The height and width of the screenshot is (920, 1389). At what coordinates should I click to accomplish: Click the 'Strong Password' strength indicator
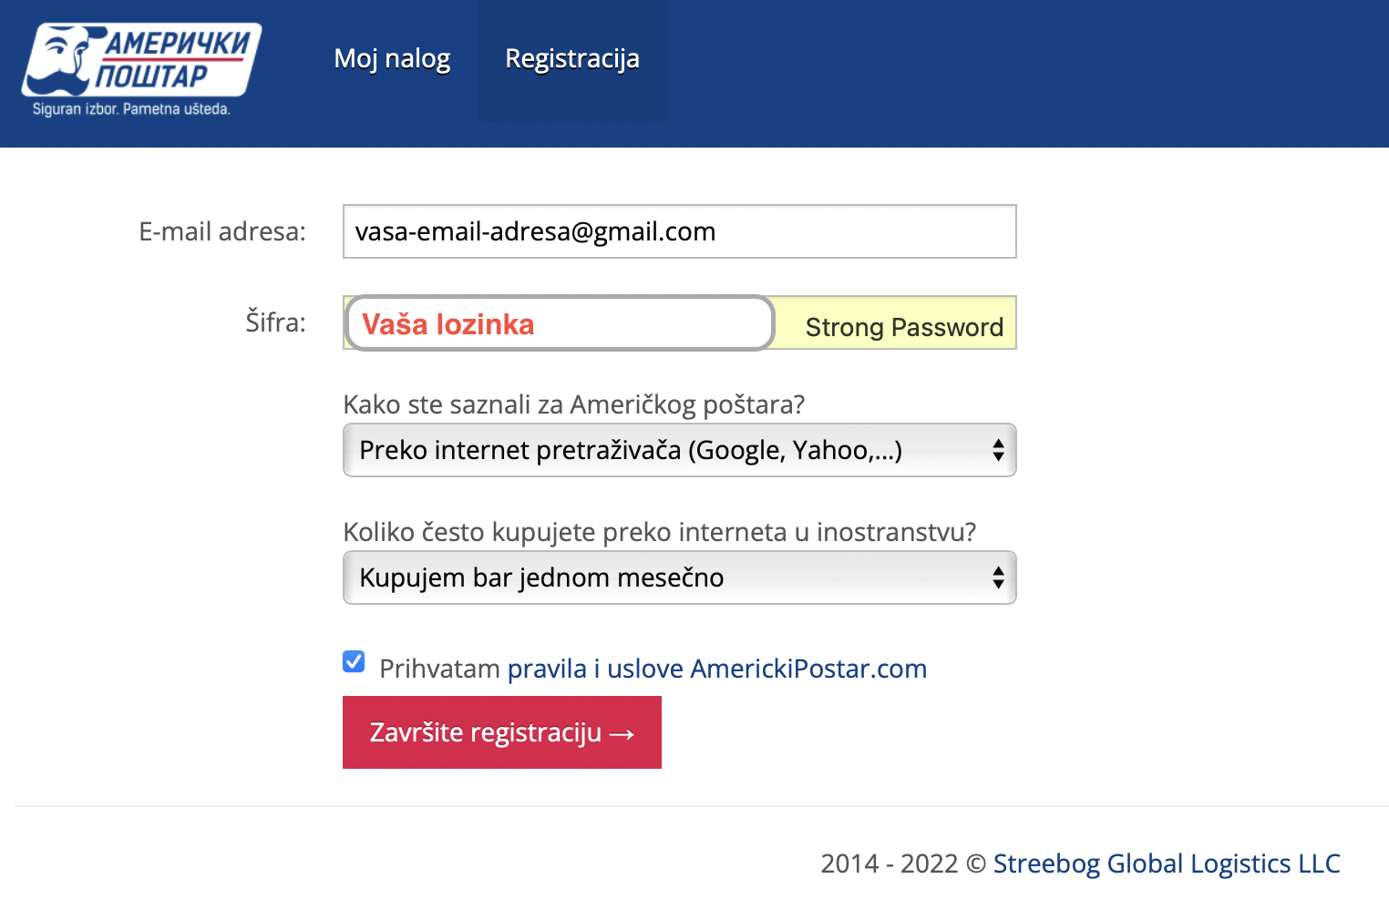903,326
